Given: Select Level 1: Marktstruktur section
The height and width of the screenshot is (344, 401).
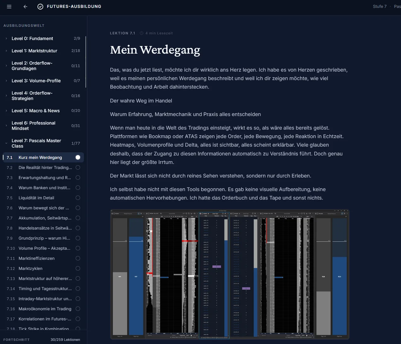Looking at the screenshot, I should [x=43, y=51].
